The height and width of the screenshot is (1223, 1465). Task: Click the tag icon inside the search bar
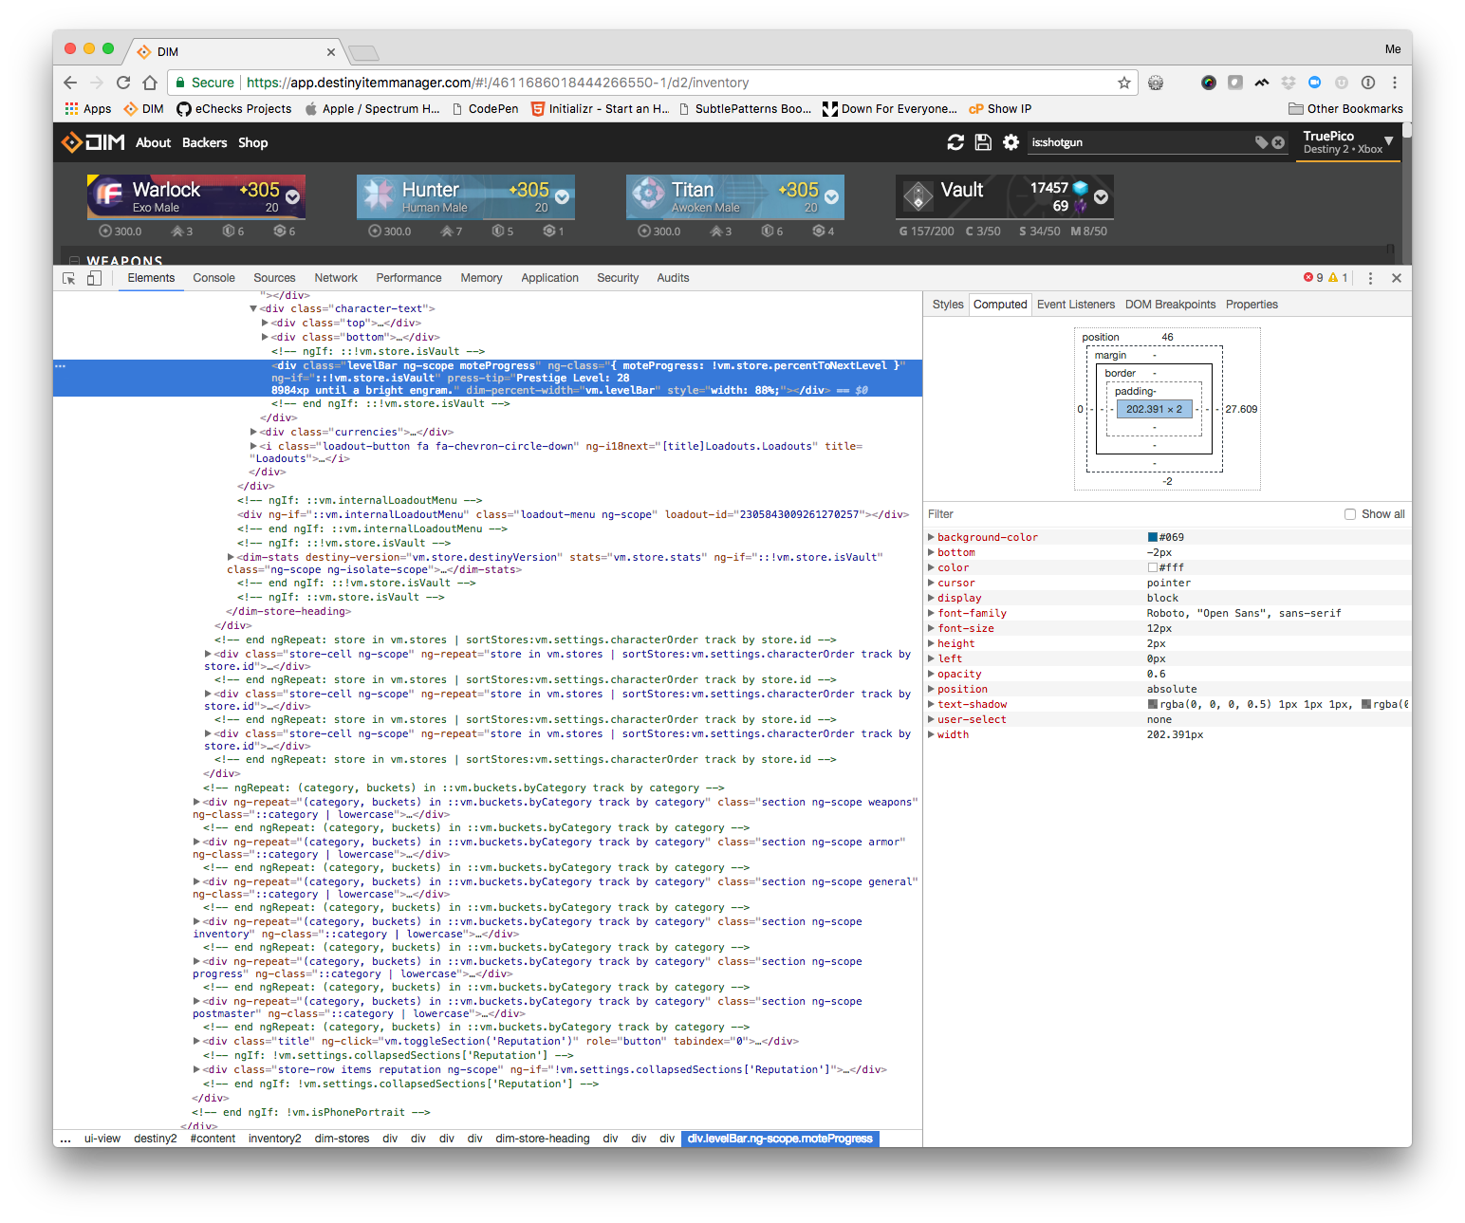[x=1261, y=142]
